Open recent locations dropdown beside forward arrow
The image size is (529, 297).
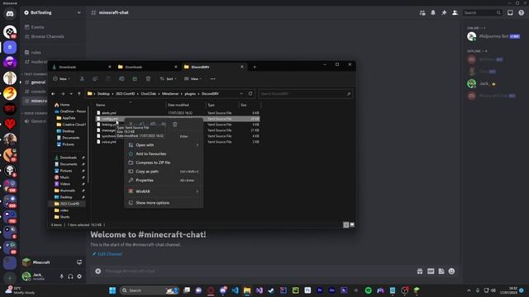[71, 93]
